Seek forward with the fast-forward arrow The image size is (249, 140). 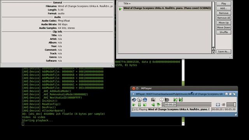(158, 105)
